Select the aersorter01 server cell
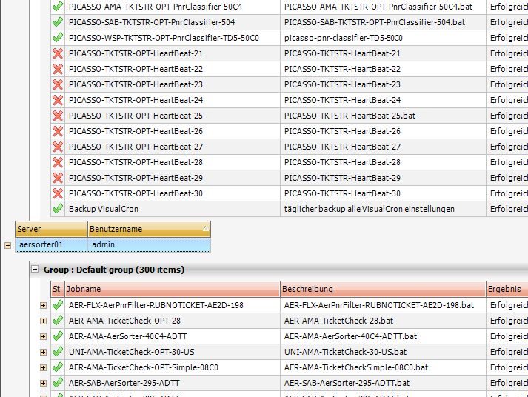The width and height of the screenshot is (528, 397). 51,244
